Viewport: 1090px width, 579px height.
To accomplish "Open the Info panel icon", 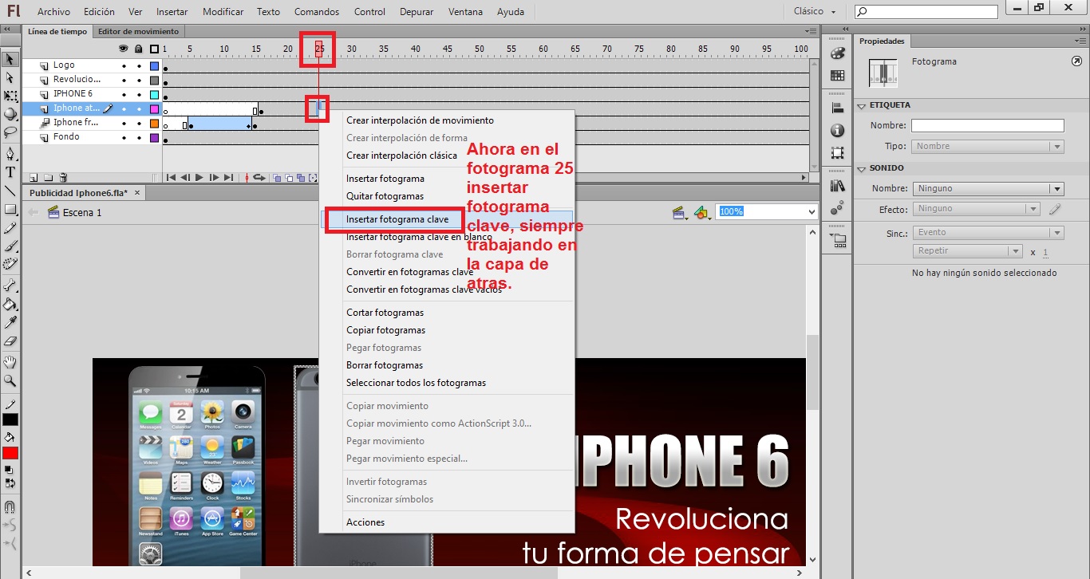I will click(837, 131).
